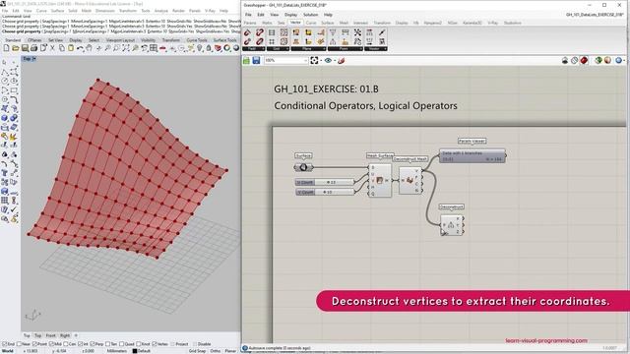Switch to the Grasshopper Mesh tab
This screenshot has height=354, width=630.
point(344,23)
